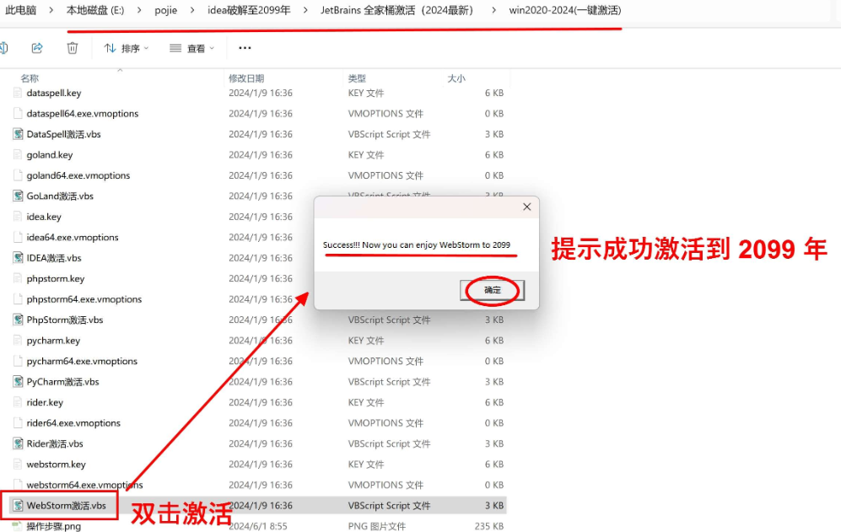Close the success dialog with the X
The image size is (841, 532).
(x=526, y=207)
